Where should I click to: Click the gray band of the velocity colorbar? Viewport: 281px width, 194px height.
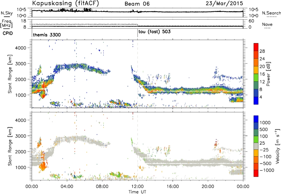[256, 146]
